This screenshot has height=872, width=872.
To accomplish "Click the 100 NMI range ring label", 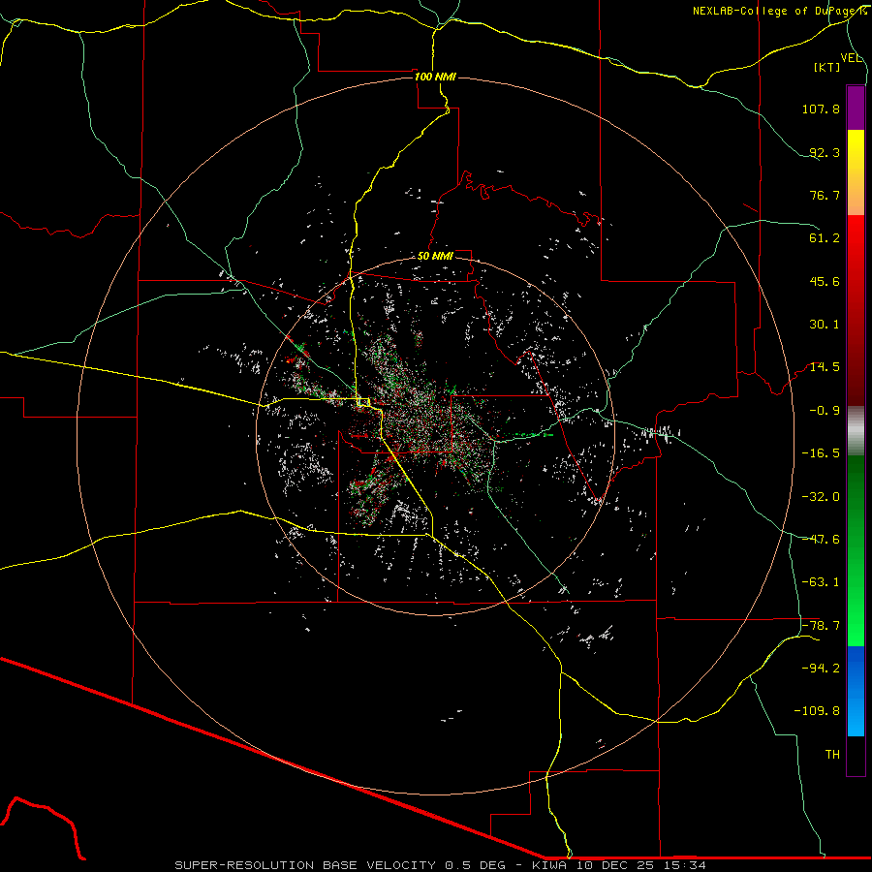I will tap(435, 77).
